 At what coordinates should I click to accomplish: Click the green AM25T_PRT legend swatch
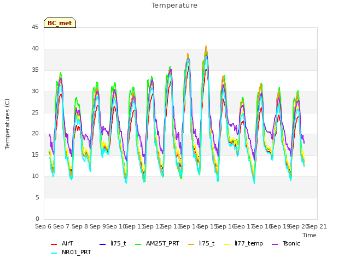(138, 244)
